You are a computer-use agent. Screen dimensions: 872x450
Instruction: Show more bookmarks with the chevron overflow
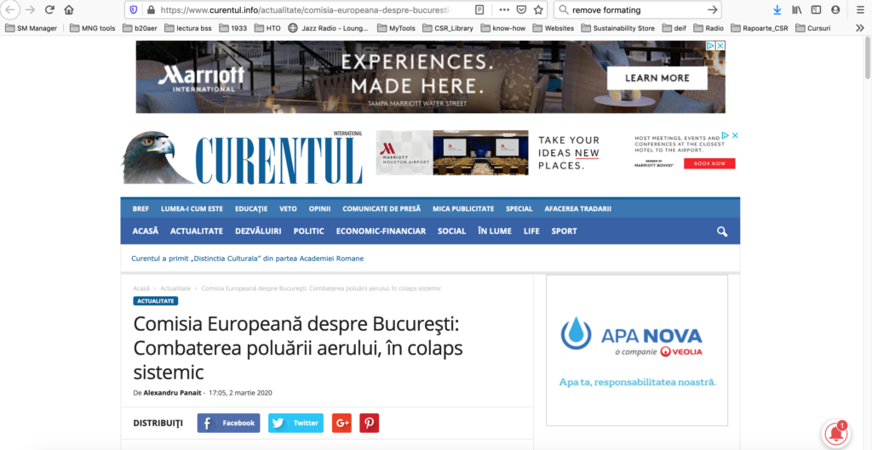click(x=859, y=28)
